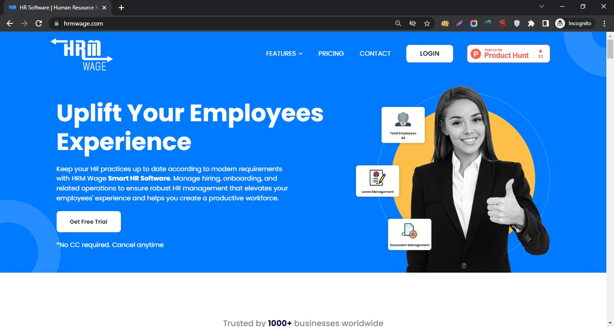This screenshot has height=327, width=614.
Task: Go back using browser back arrow
Action: (x=10, y=23)
